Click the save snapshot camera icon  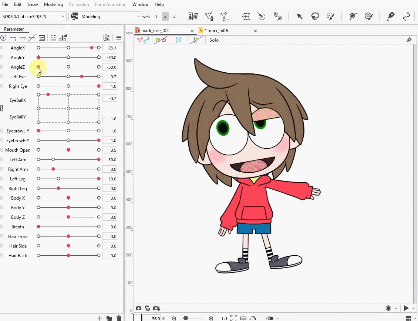(156, 308)
